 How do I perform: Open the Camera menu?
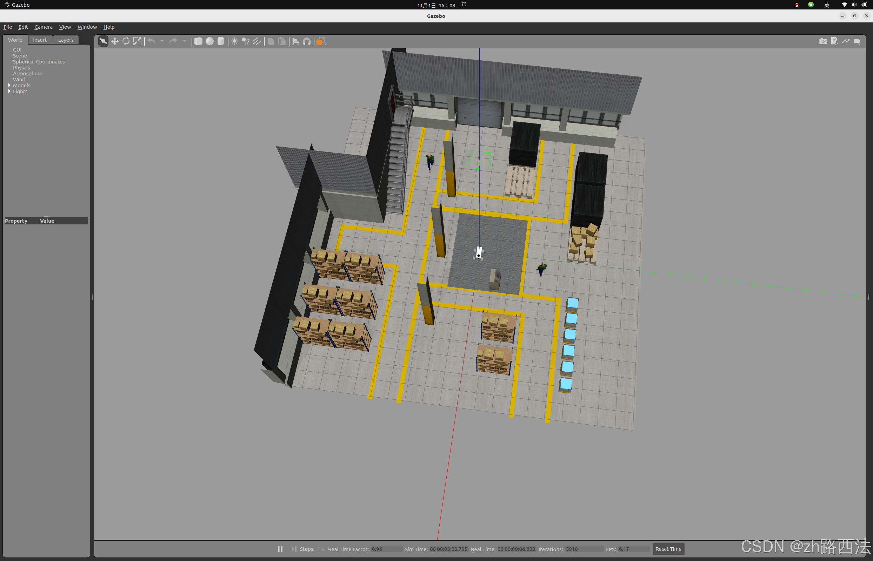44,27
